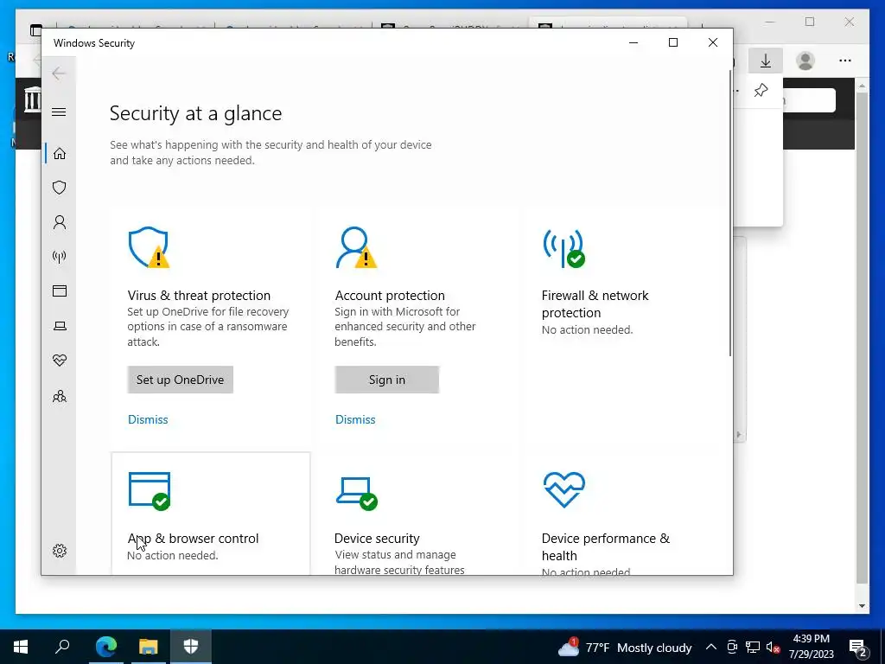Maximize the Windows Security window
Viewport: 885px width, 664px height.
click(672, 43)
